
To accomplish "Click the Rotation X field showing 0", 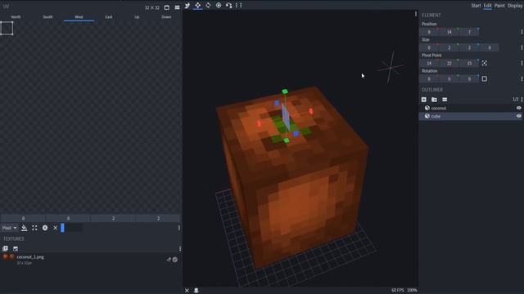I will (429, 78).
